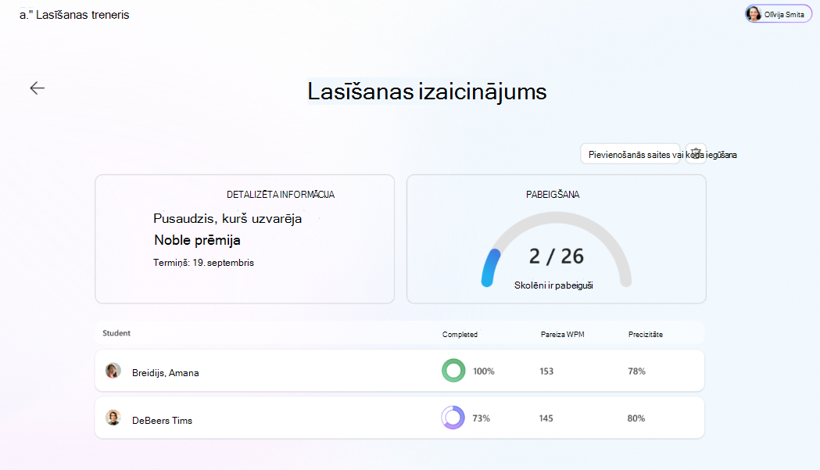Open the Breidijs, Amana student row
The height and width of the screenshot is (470, 820).
coord(399,371)
